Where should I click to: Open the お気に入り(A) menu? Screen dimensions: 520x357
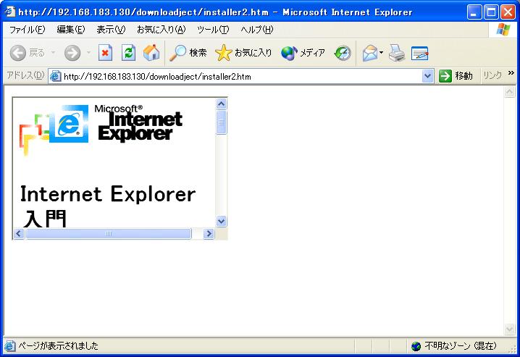(x=162, y=30)
